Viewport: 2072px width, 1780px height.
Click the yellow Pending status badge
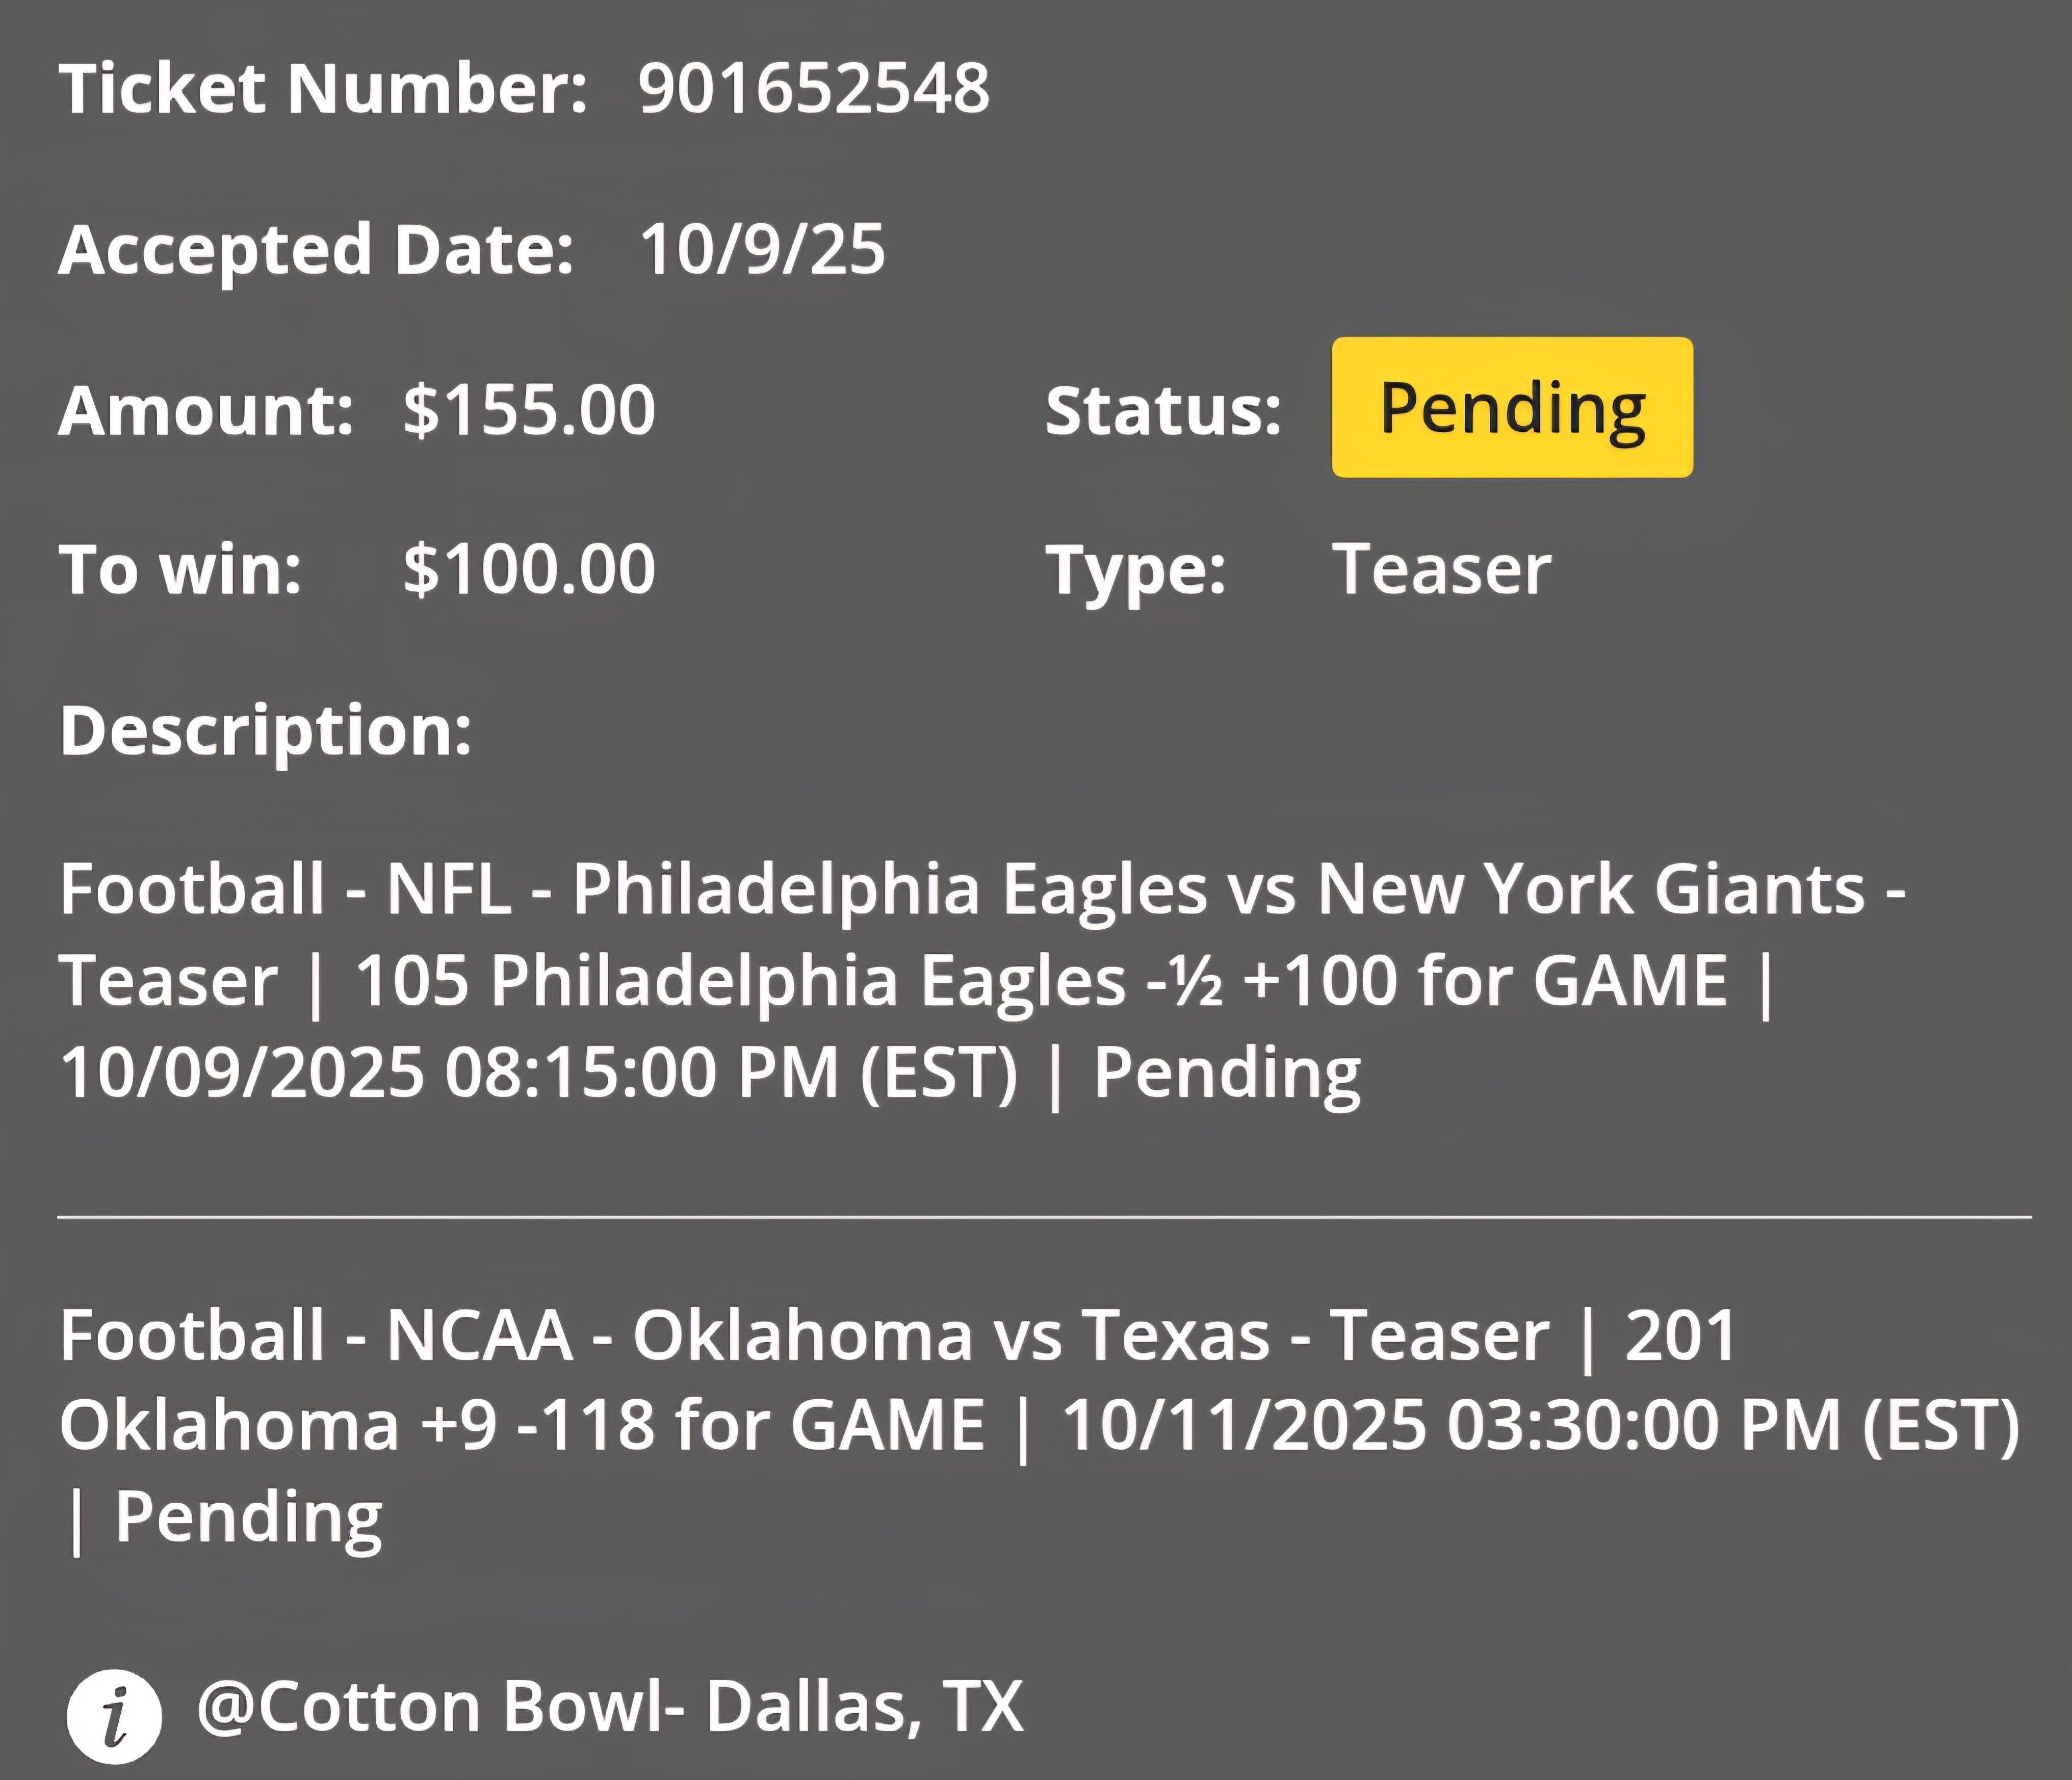[1512, 407]
